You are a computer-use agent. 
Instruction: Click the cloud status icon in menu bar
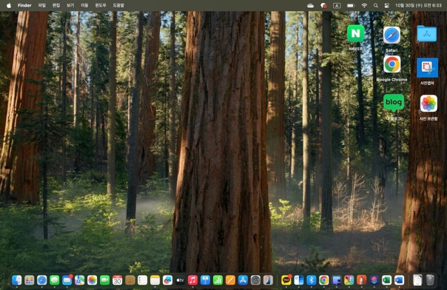pos(310,5)
